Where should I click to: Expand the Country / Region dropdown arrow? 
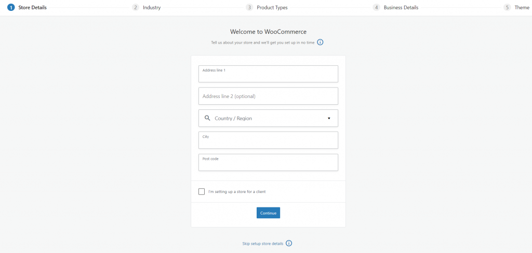pos(329,119)
